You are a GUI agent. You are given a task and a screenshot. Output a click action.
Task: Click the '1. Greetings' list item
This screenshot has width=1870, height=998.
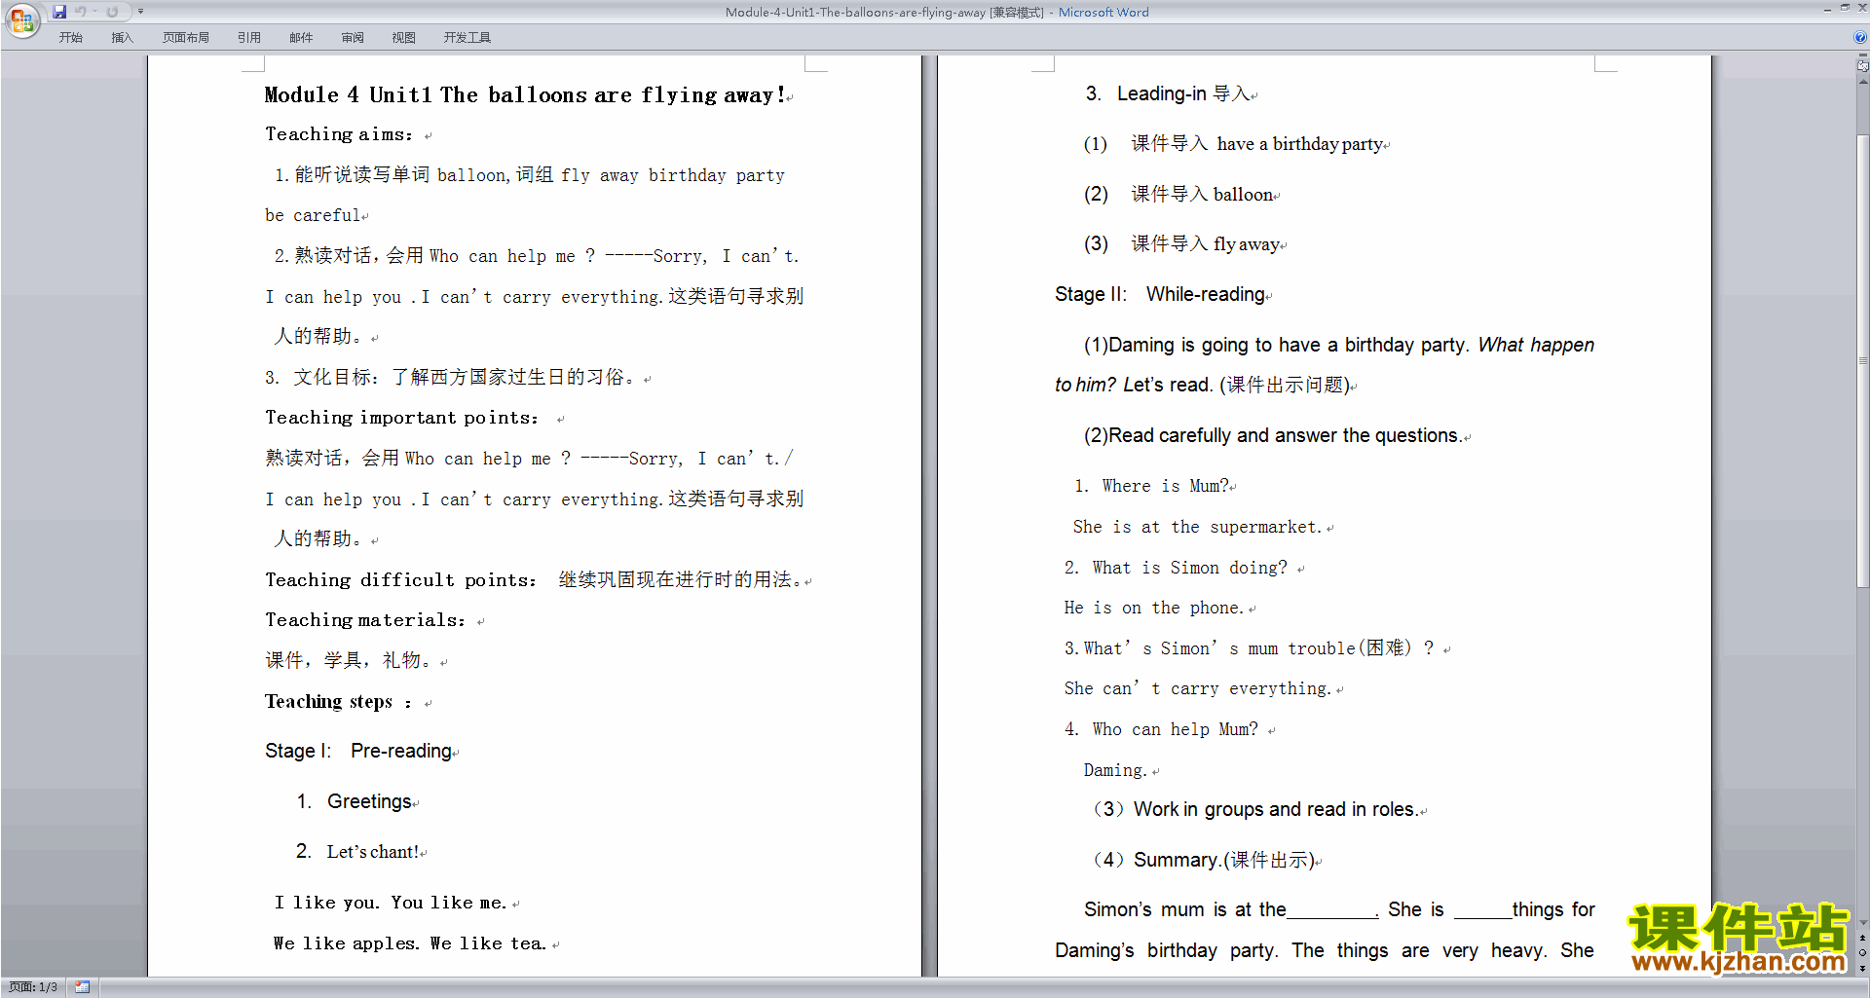click(355, 802)
